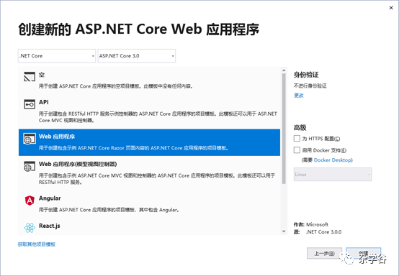This screenshot has height=276, width=399.
Task: Click the empty template description text
Action: coord(116,86)
